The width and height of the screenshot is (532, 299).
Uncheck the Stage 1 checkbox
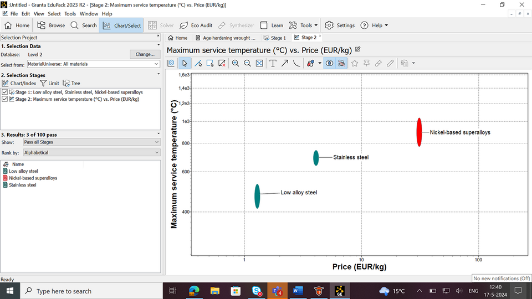(x=5, y=92)
